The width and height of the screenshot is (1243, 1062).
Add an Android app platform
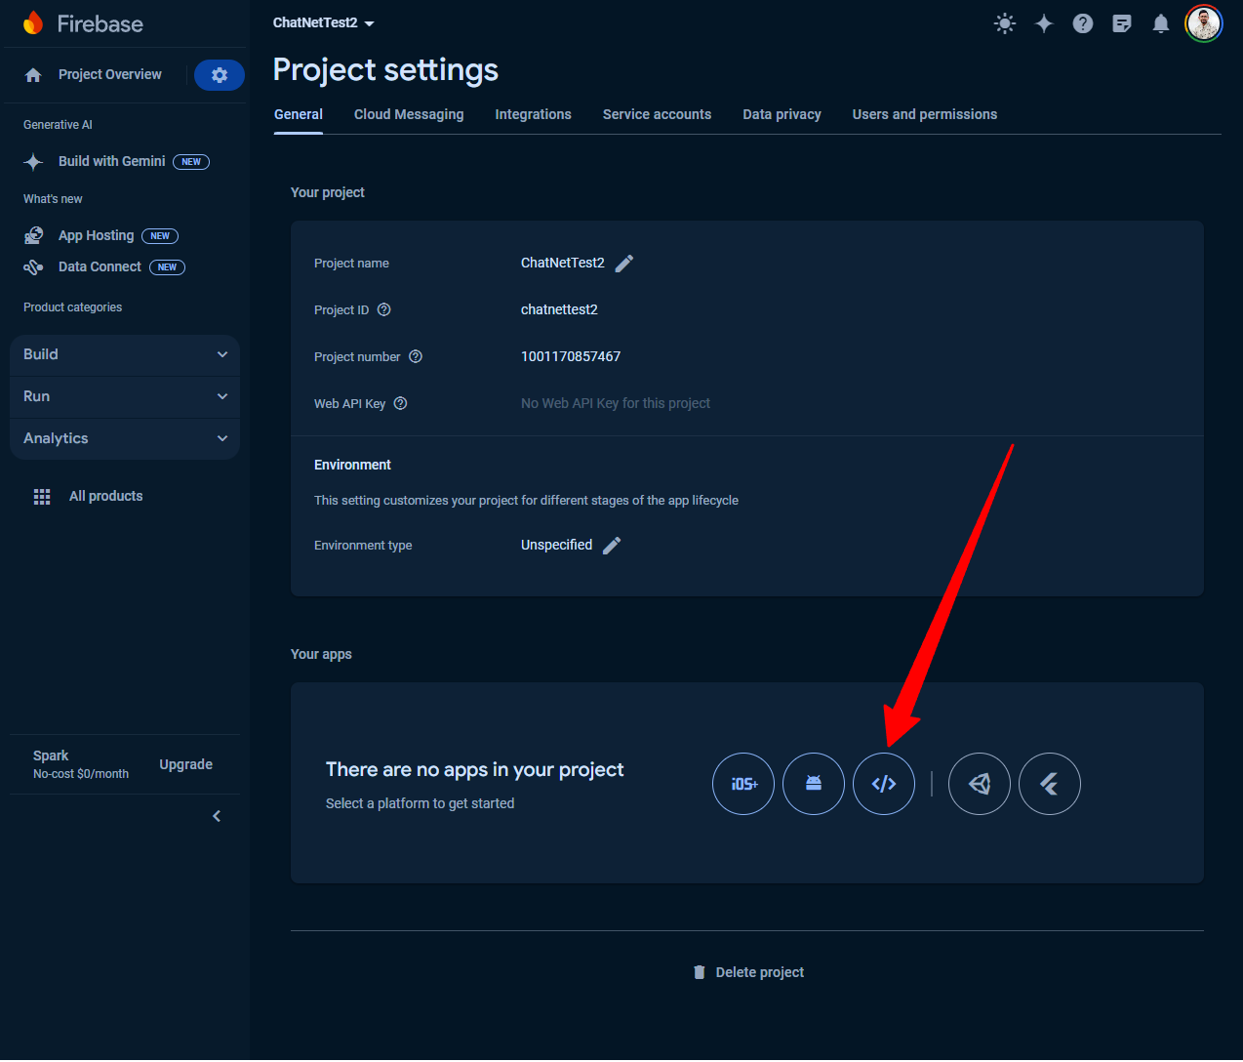click(x=814, y=784)
